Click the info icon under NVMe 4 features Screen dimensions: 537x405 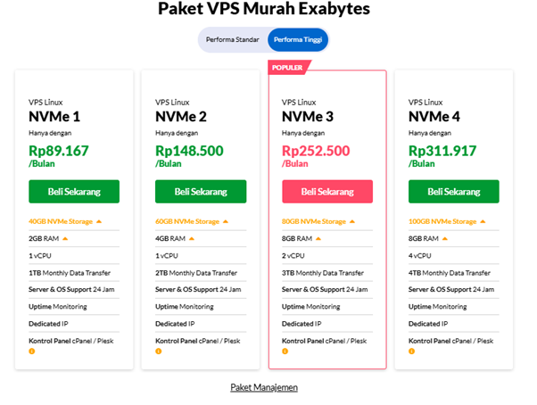(x=412, y=351)
